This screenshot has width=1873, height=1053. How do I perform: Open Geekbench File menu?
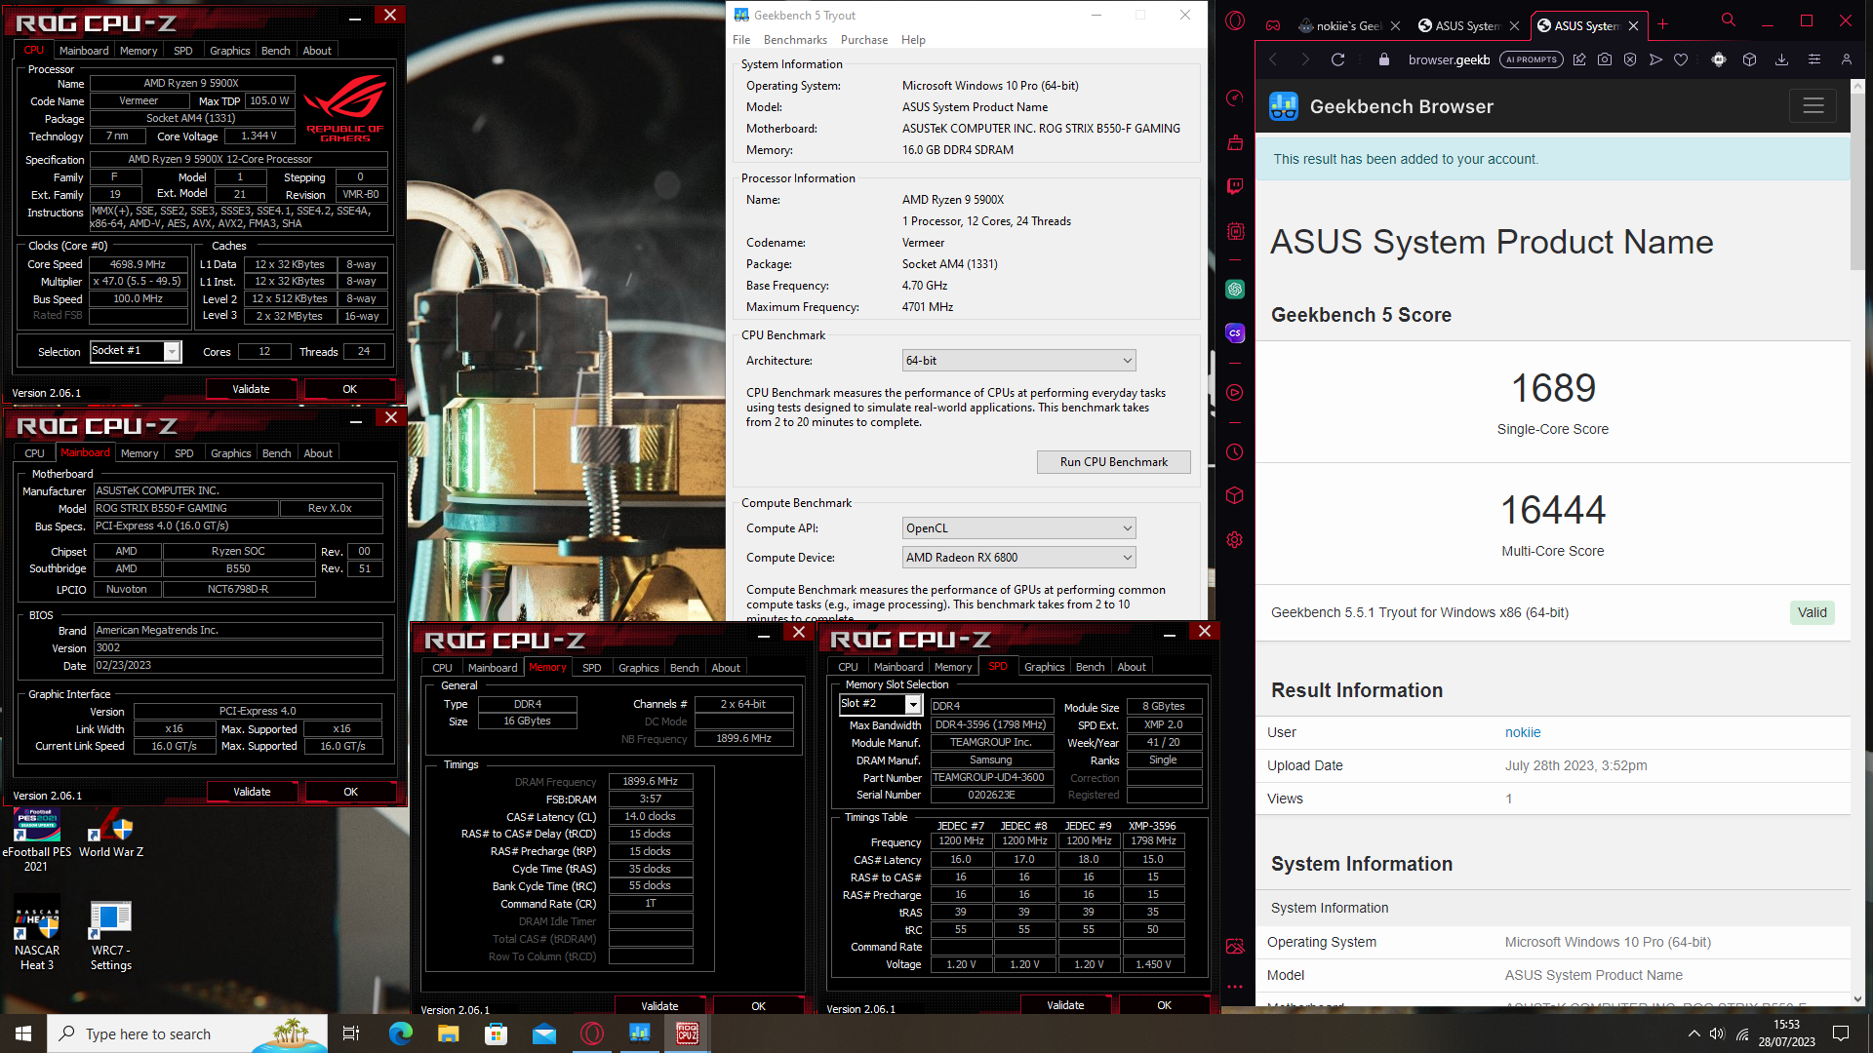(741, 40)
